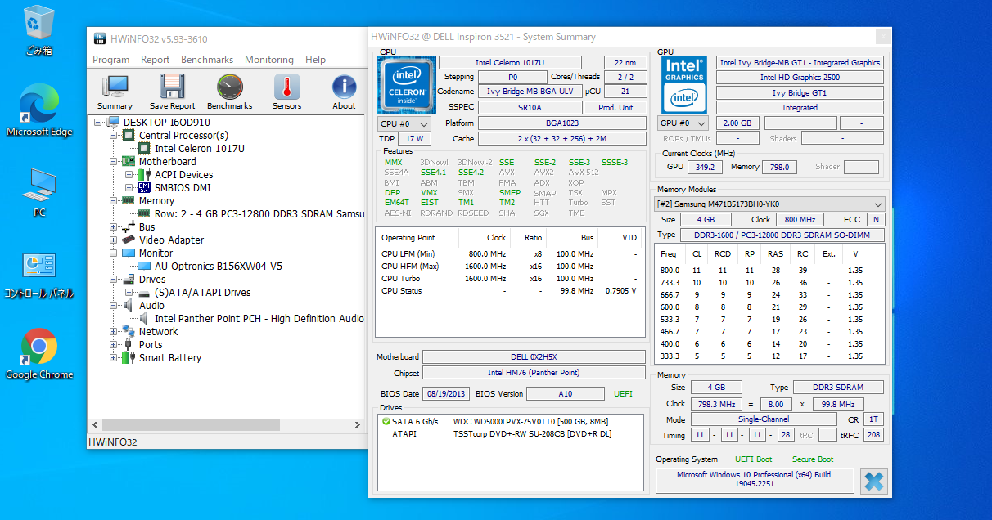
Task: Open the About info icon
Action: pos(344,92)
